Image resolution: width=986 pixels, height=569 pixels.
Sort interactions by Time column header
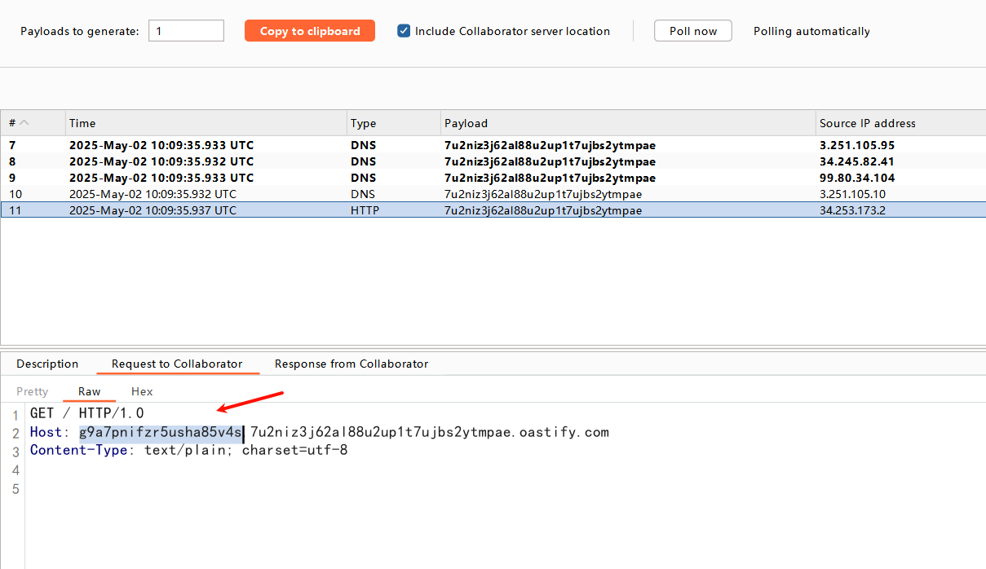click(x=82, y=123)
